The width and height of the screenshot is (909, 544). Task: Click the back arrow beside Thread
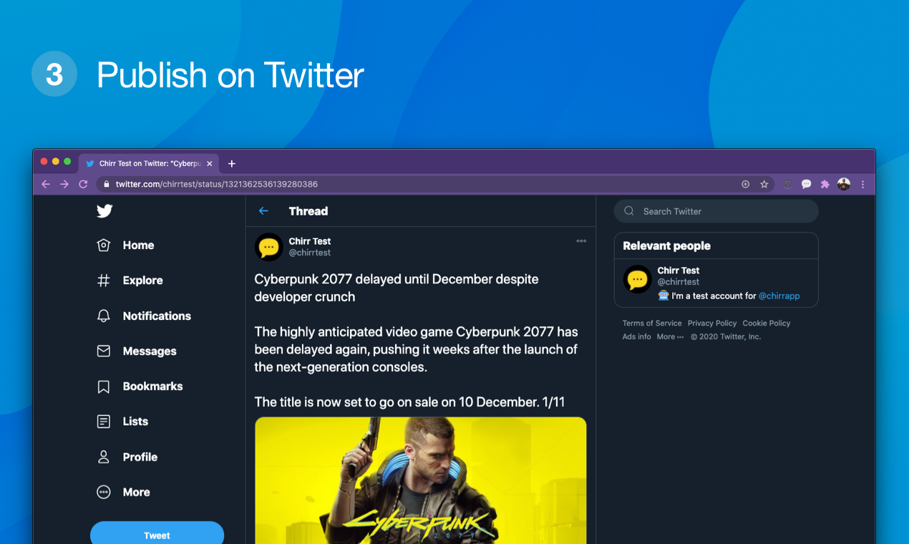(x=263, y=211)
